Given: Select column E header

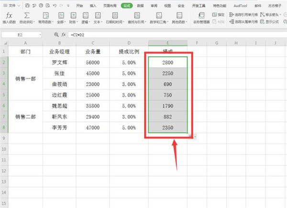Looking at the screenshot, I should coord(167,43).
